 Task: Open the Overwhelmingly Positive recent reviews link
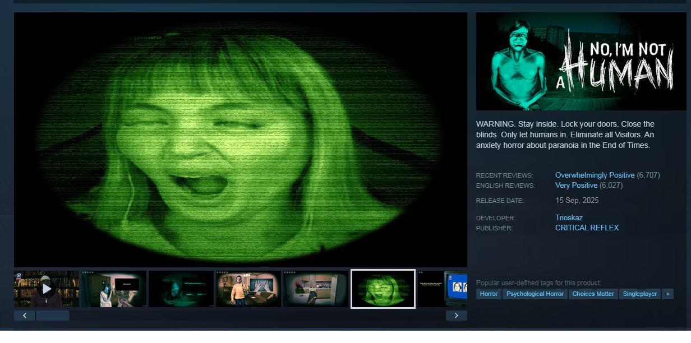[595, 175]
